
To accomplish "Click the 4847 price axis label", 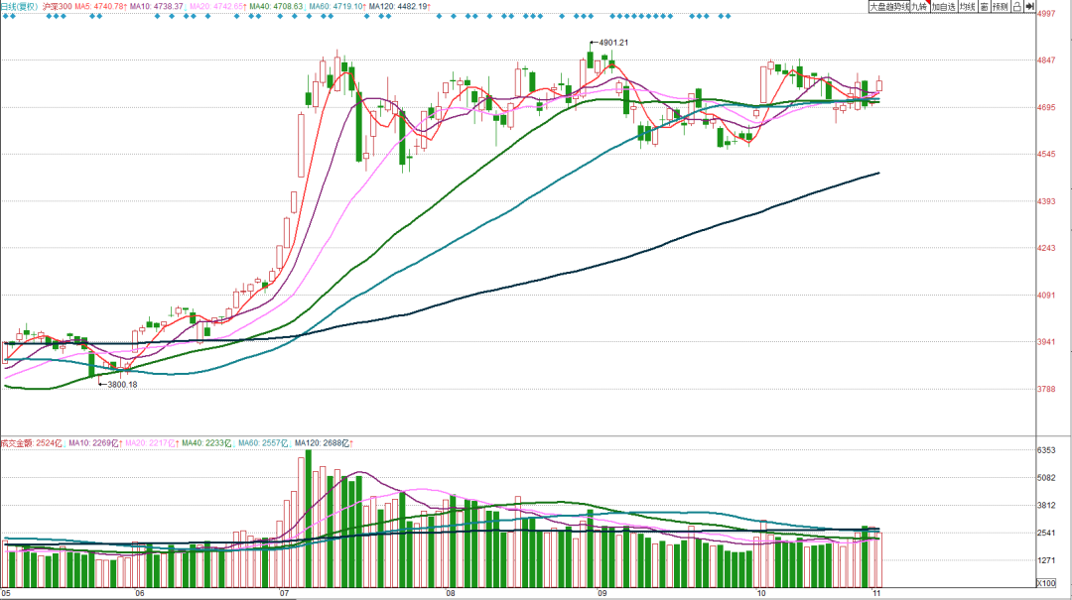I will tap(1046, 60).
